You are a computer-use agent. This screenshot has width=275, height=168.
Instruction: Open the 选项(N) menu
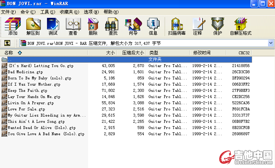click(x=91, y=12)
